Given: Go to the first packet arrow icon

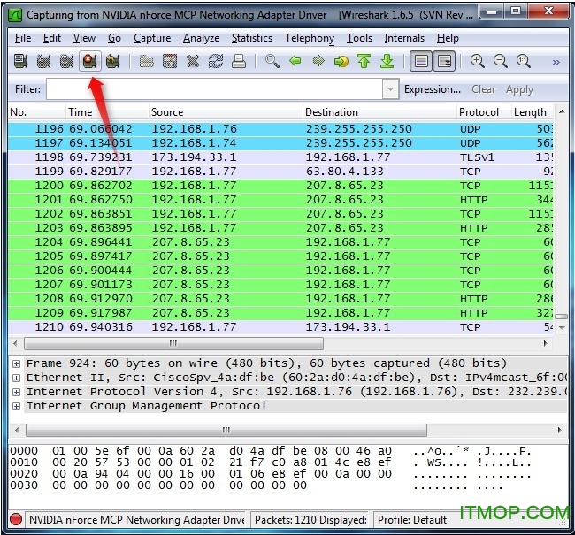Looking at the screenshot, I should [x=364, y=62].
